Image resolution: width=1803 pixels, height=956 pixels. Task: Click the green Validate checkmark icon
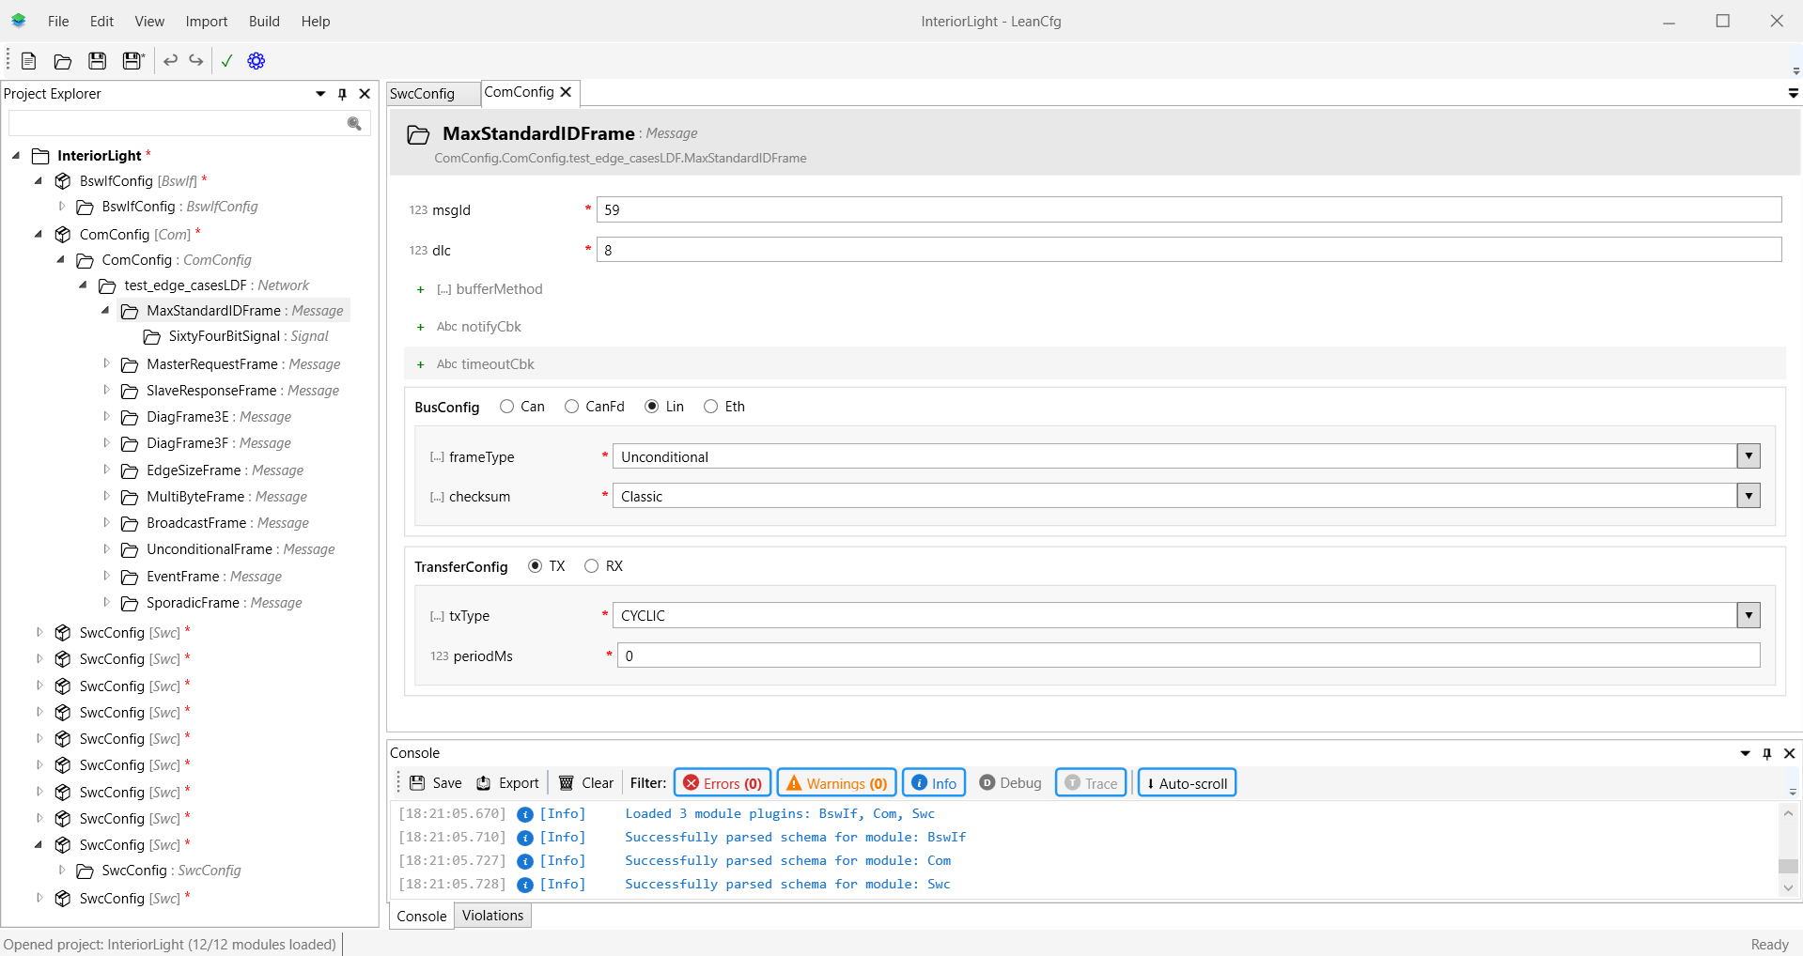click(226, 61)
